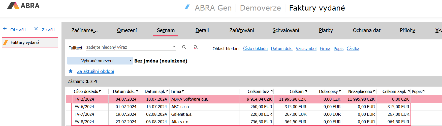
Task: Open the Zaúčtování tab
Action: tap(242, 30)
